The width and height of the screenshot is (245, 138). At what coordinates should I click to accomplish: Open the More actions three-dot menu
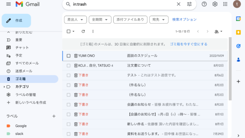(x=93, y=31)
